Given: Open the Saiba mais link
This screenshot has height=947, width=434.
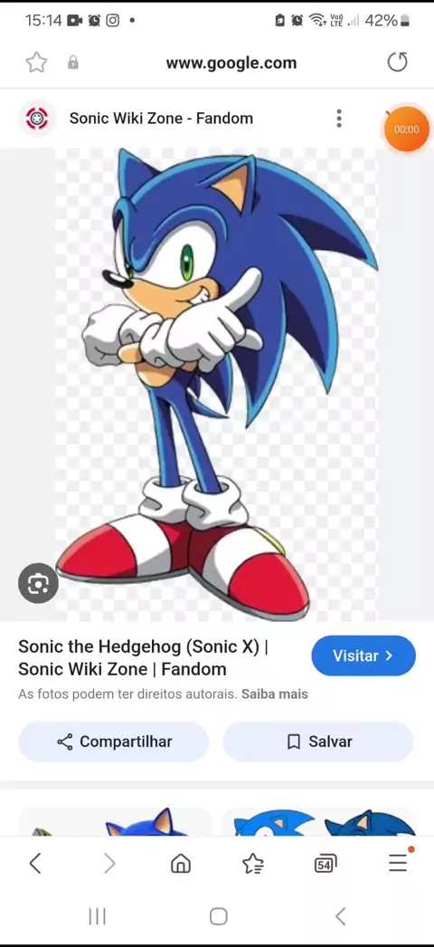Looking at the screenshot, I should [x=275, y=694].
